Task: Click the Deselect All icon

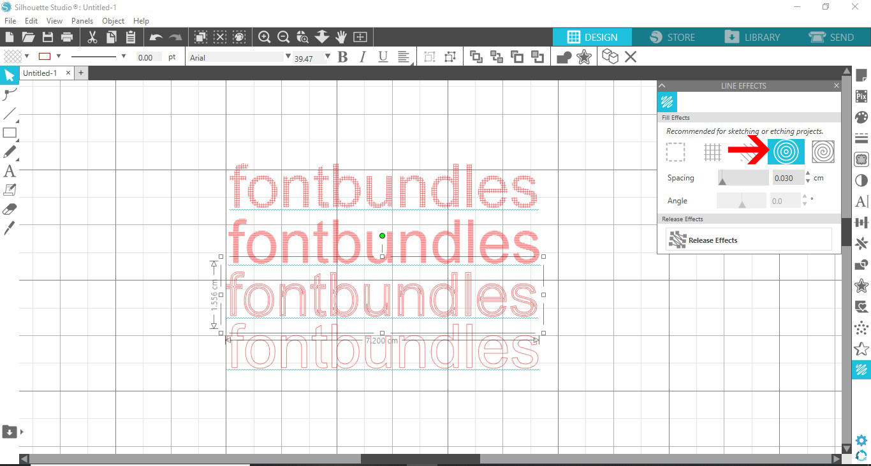Action: [x=220, y=37]
